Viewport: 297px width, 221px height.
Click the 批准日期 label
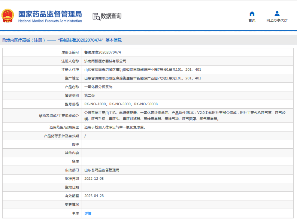pyautogui.click(x=72, y=179)
